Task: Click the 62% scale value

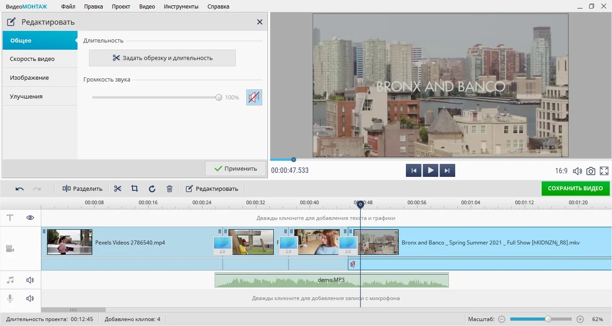Action: (x=598, y=319)
